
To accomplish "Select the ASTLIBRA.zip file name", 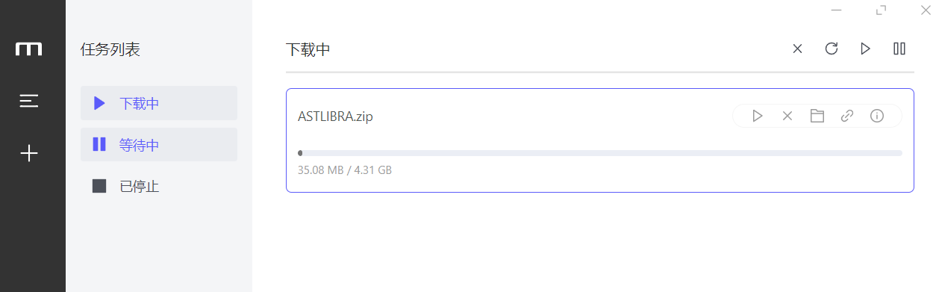I will point(335,117).
